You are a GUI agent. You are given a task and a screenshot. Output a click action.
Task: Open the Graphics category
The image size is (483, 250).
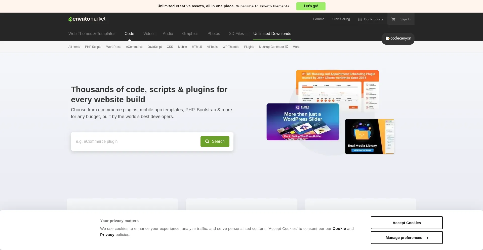click(190, 33)
